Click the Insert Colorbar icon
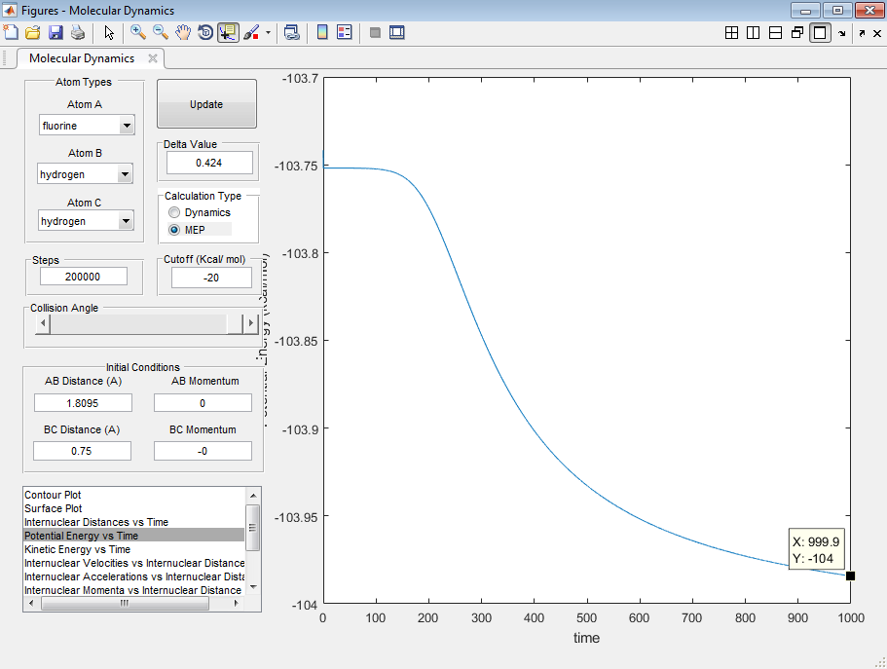This screenshot has width=887, height=669. coord(322,32)
